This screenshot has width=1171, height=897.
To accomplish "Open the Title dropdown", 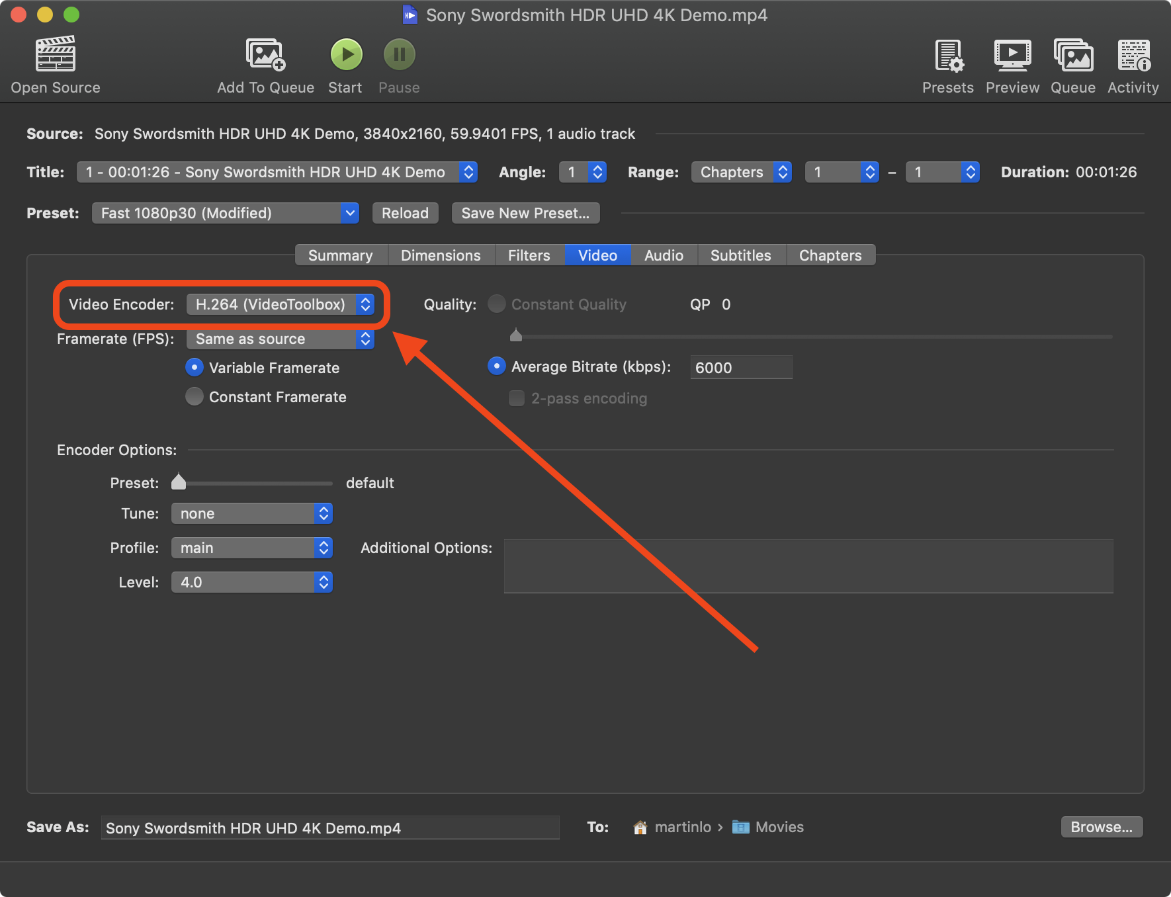I will [x=277, y=172].
